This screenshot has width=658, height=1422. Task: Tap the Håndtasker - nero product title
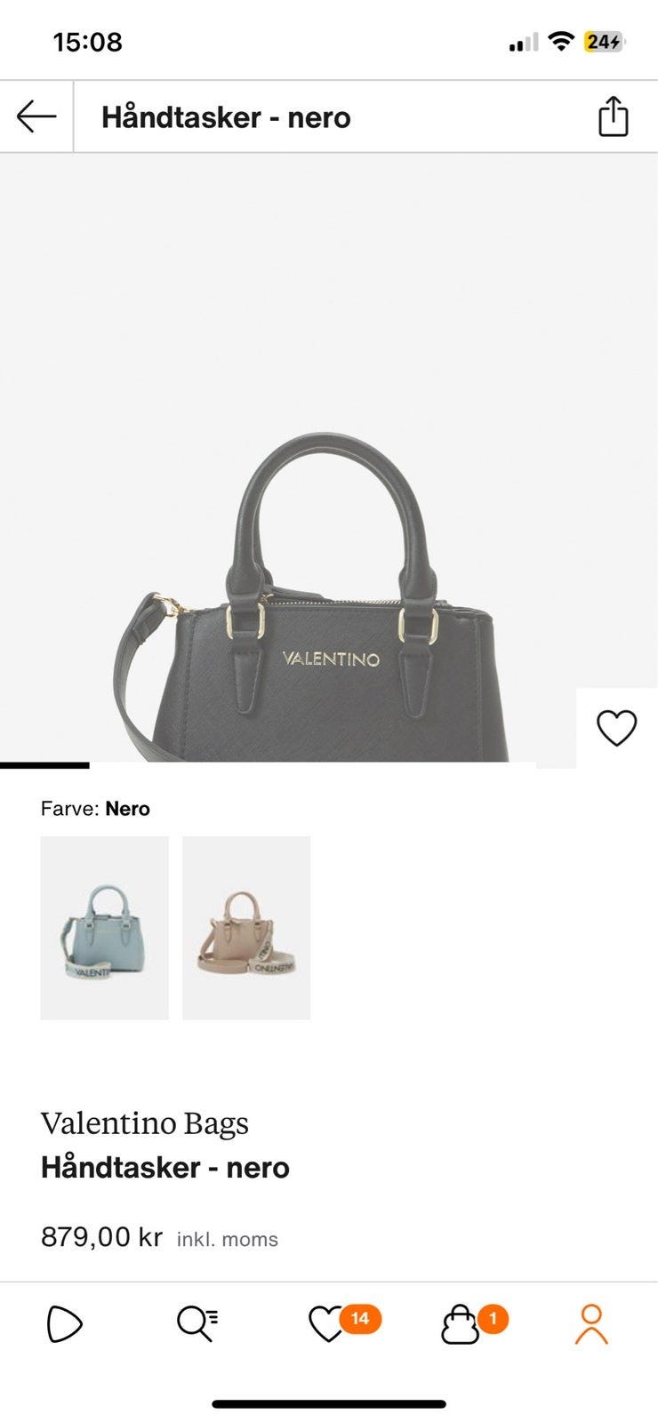165,1167
